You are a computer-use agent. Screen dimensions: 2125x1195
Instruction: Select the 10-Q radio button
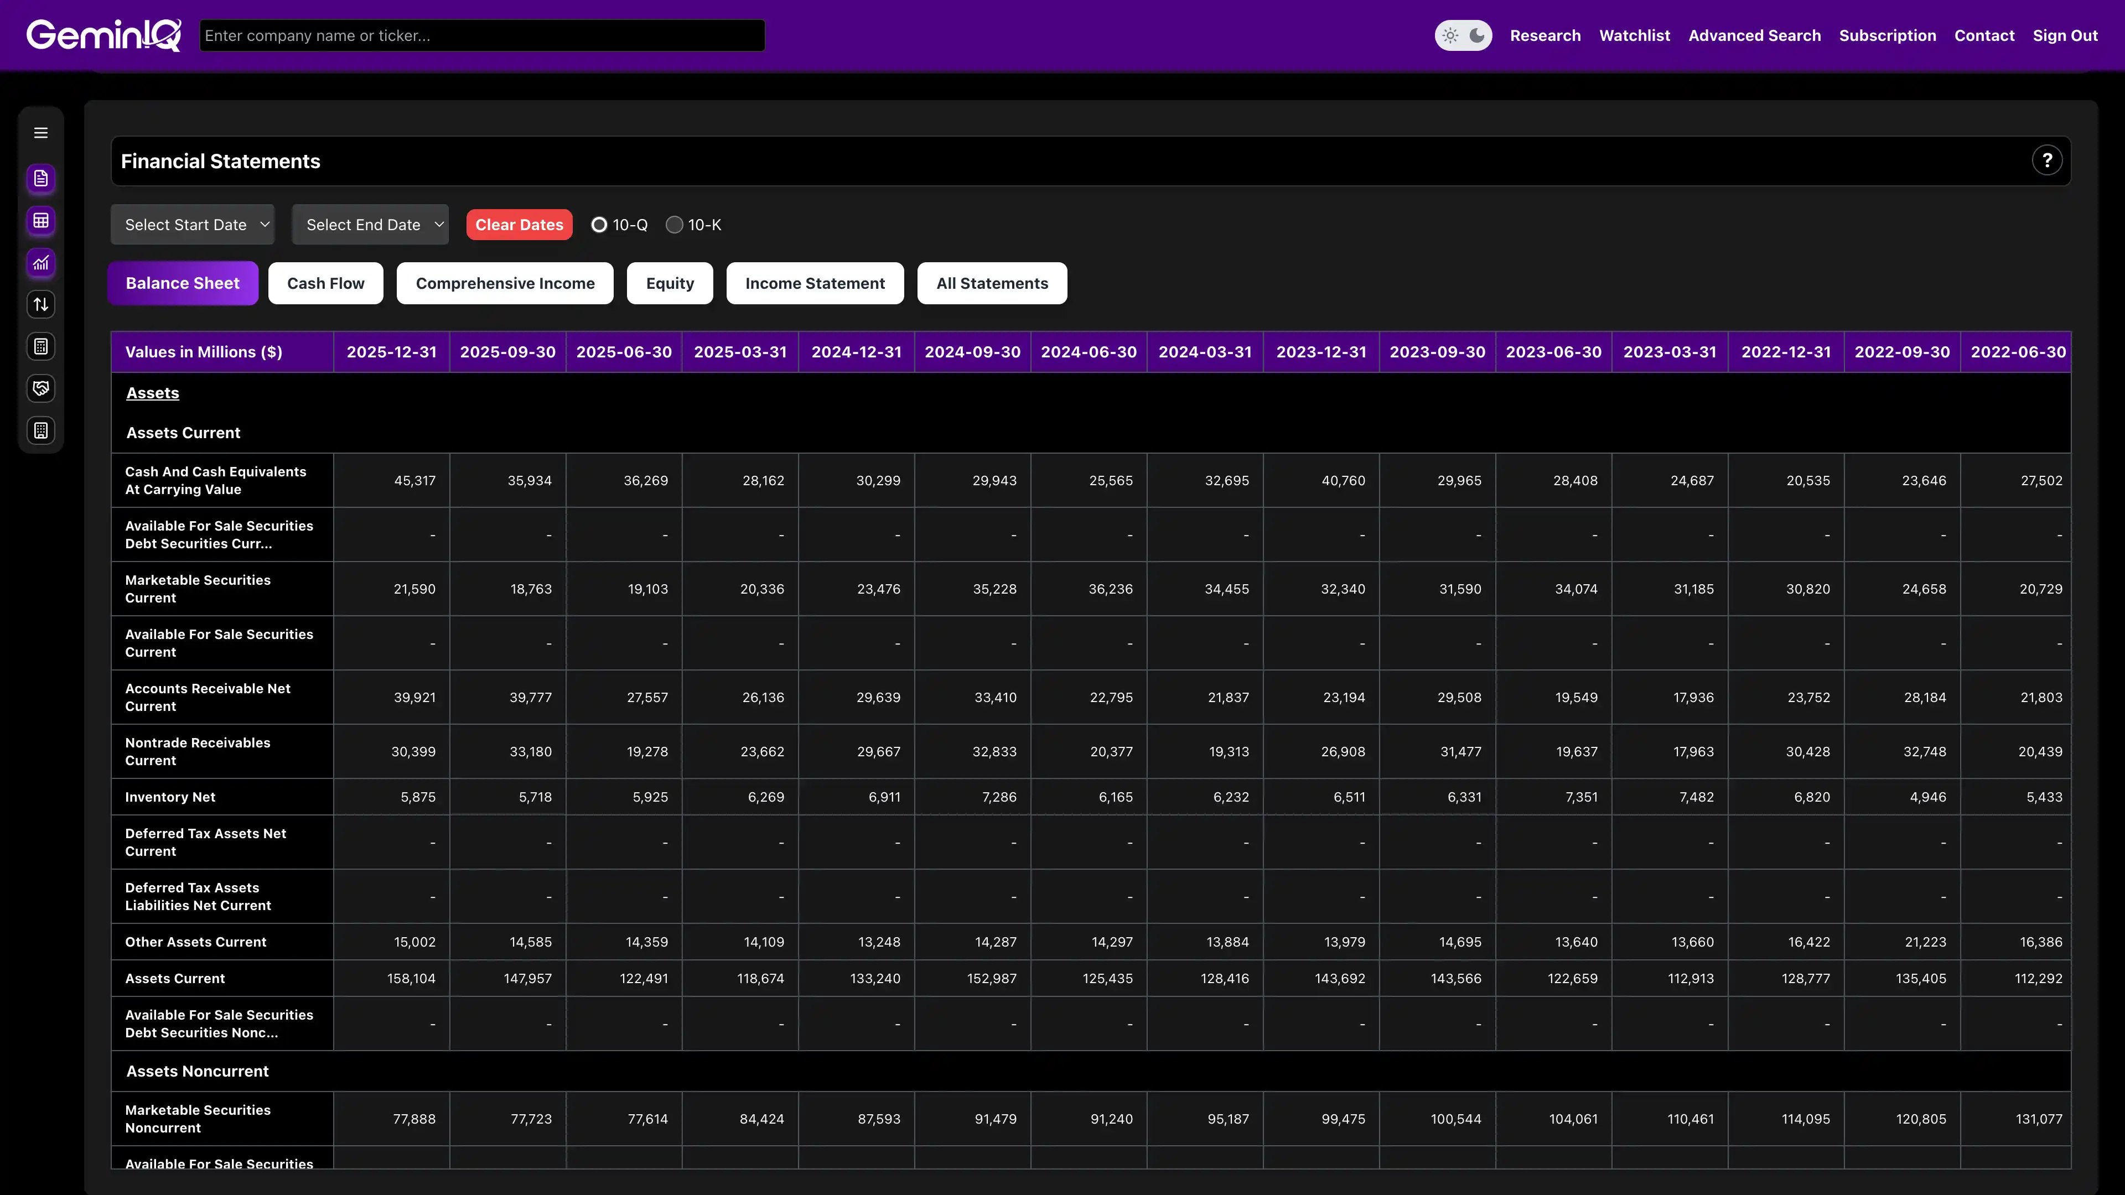click(x=599, y=224)
